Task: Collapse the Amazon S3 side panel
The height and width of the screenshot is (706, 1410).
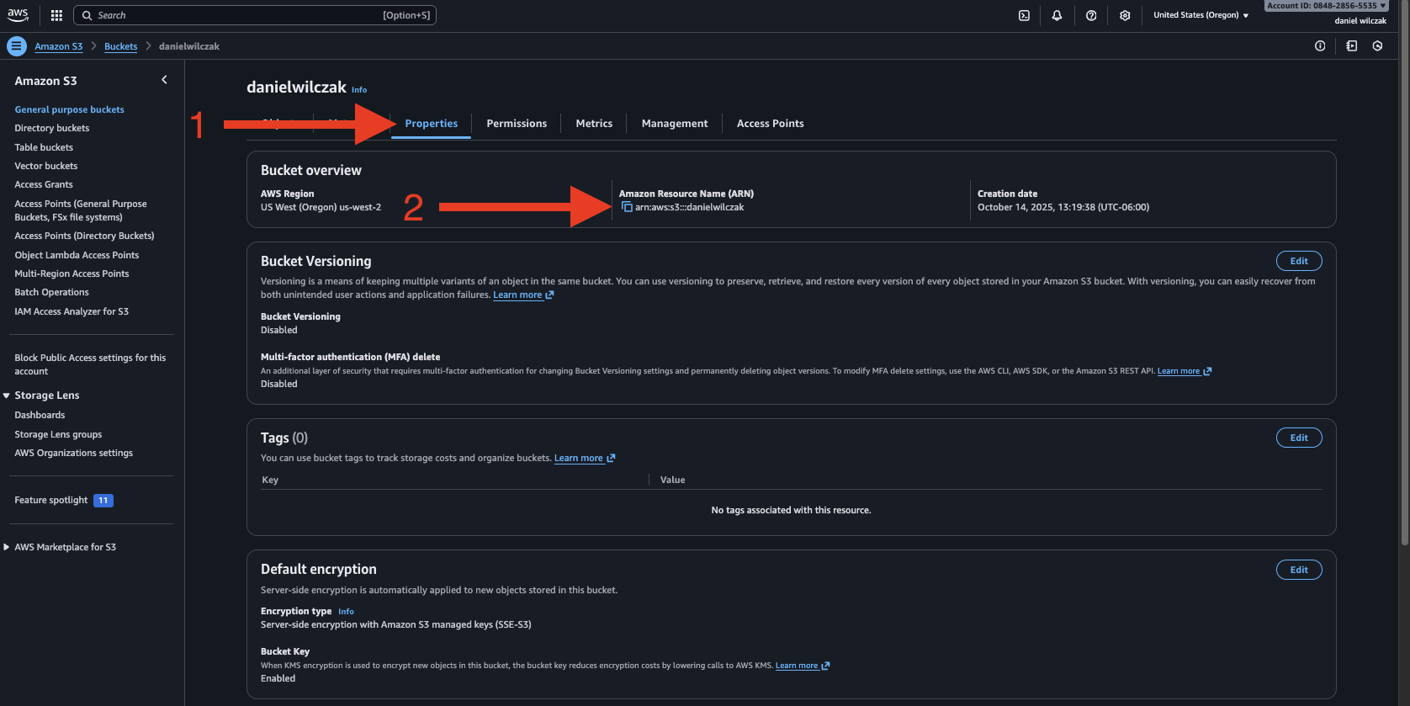Action: (164, 80)
